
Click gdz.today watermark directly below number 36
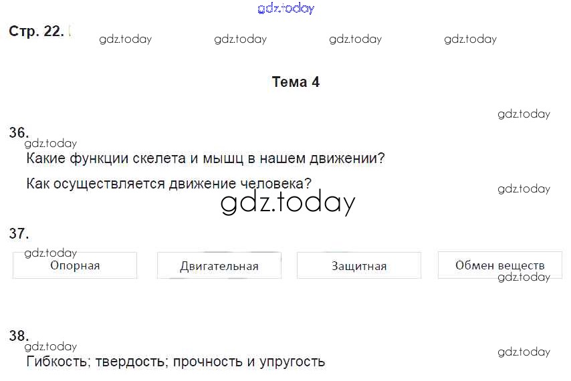tap(50, 143)
